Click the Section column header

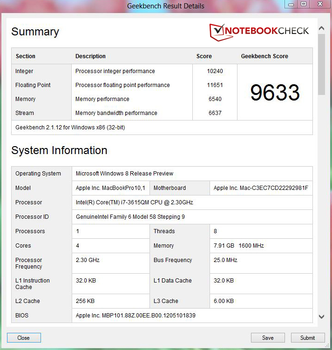26,56
